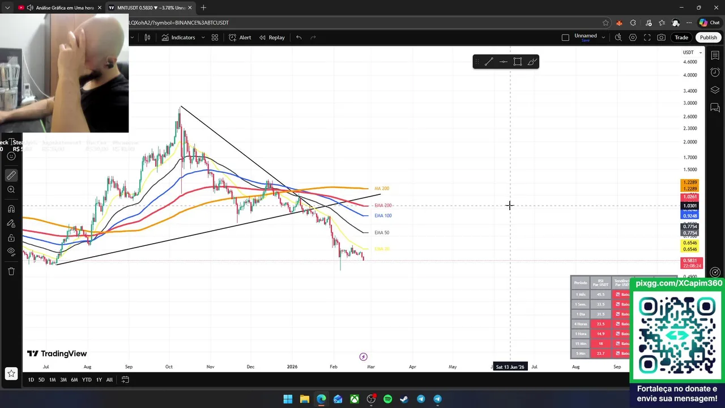Screen dimensions: 725x408
Task: Open Copilot Chat button
Action: point(709,23)
